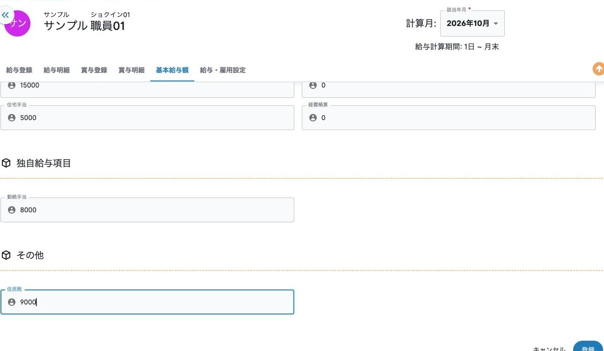Collapse sidebar with double chevron icon
This screenshot has height=351, width=604.
[x=5, y=15]
